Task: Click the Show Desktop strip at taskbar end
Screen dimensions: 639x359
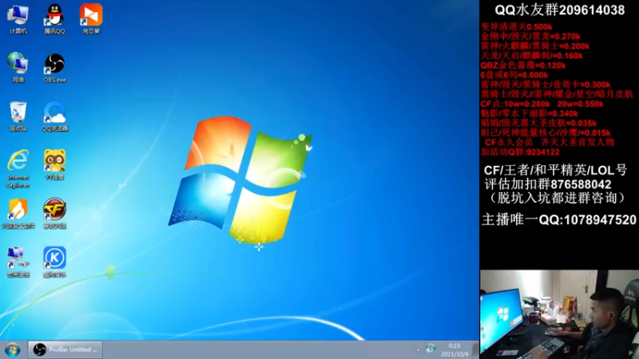Action: (x=475, y=350)
